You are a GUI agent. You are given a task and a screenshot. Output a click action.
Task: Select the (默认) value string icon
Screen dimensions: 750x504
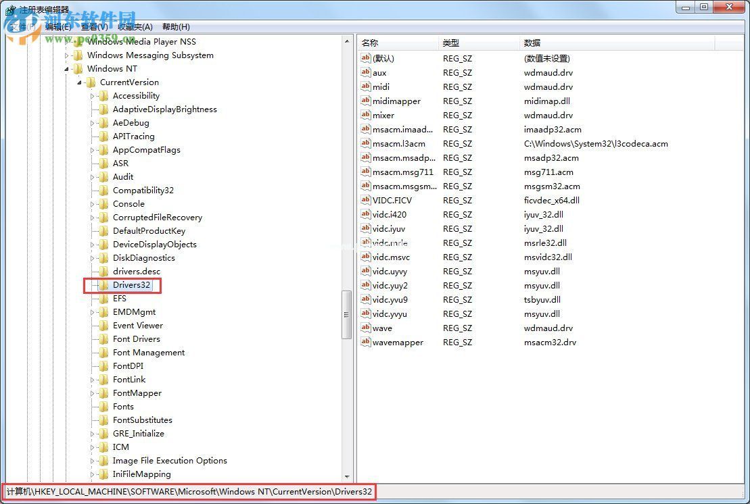pyautogui.click(x=365, y=58)
